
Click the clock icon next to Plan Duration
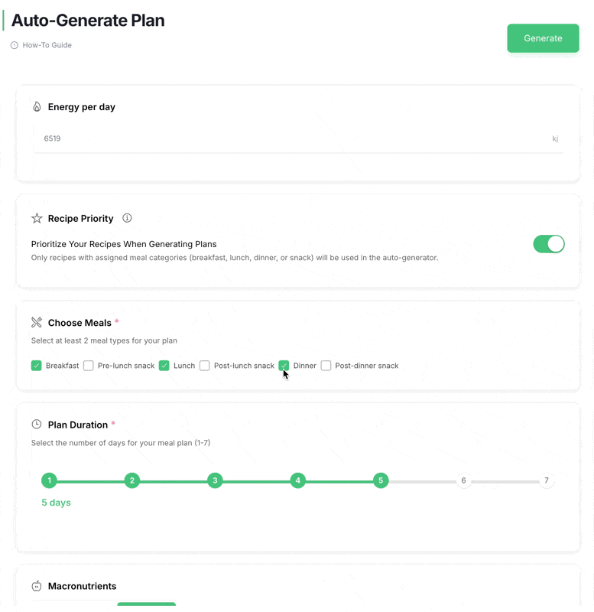pos(36,425)
